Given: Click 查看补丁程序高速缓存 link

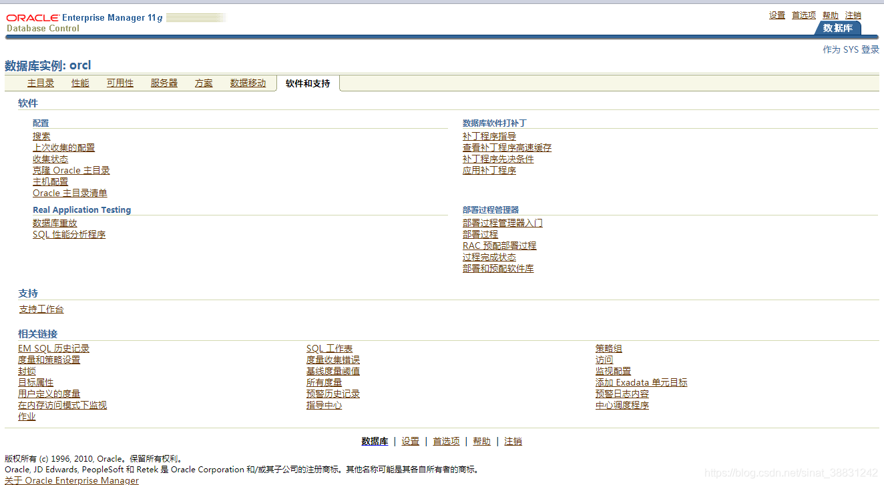Looking at the screenshot, I should [x=507, y=147].
